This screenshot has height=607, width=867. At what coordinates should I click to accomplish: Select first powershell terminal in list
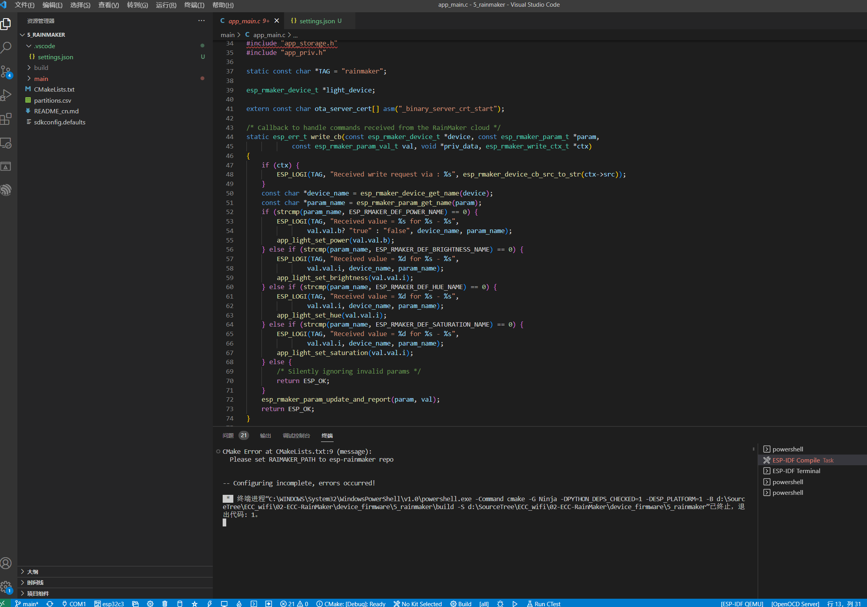813,449
